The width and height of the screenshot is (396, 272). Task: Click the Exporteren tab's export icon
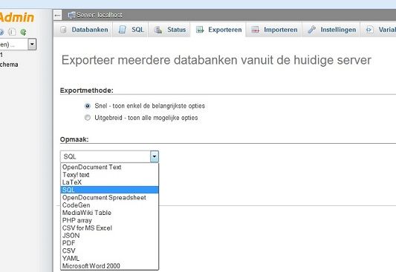pos(200,30)
